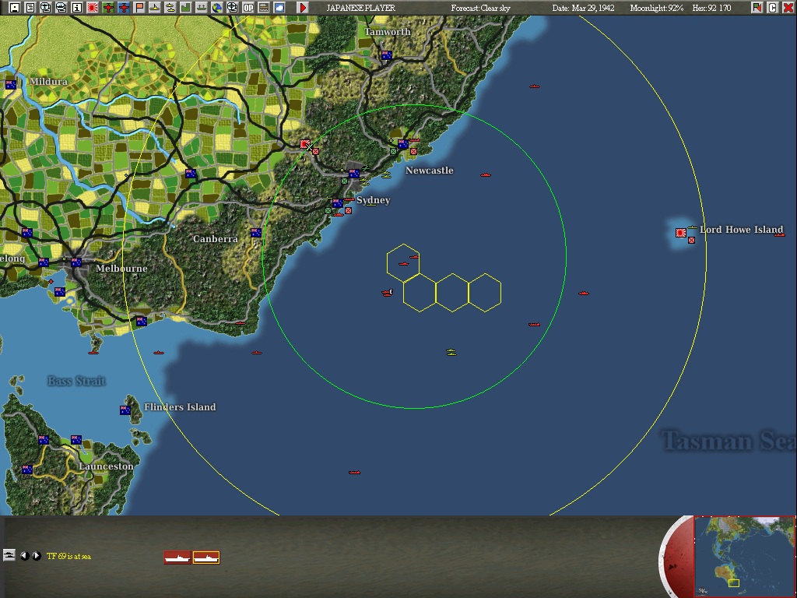
Task: Select the red plane on green icon
Action: [107, 7]
